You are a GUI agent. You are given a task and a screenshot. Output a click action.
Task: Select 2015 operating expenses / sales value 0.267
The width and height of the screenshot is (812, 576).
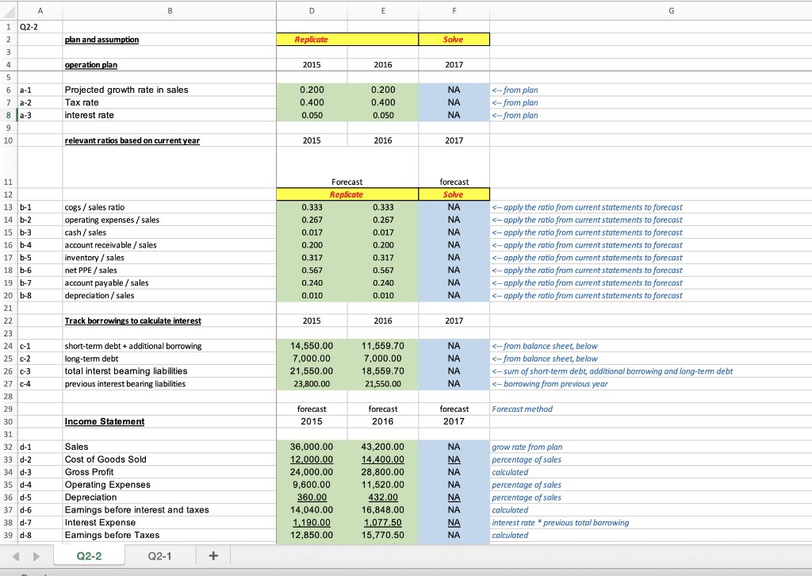[x=312, y=220]
